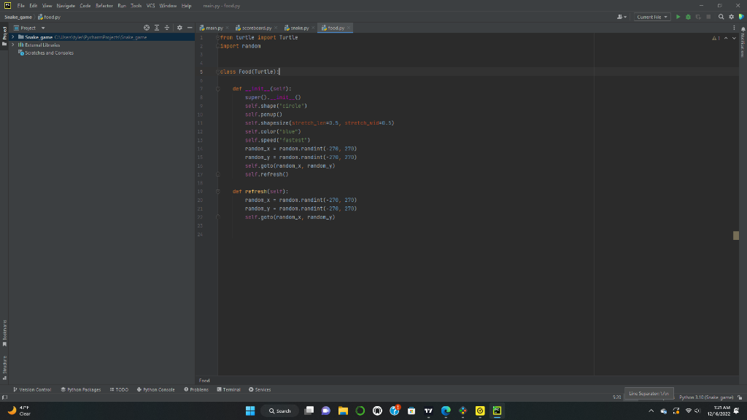Open IDE settings gear in top toolbar
Screen dimensions: 747x420
pyautogui.click(x=730, y=17)
